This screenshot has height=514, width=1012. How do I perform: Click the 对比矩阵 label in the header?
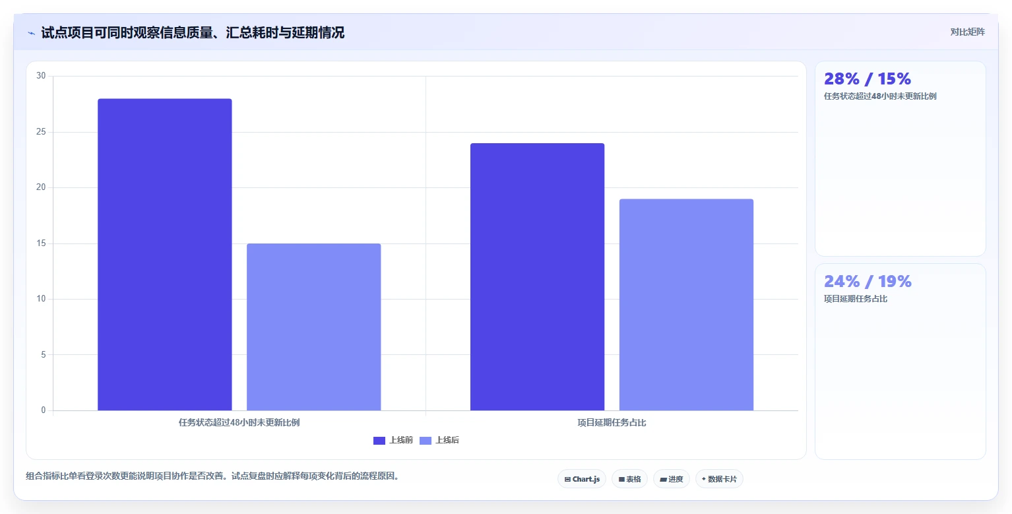(x=967, y=32)
